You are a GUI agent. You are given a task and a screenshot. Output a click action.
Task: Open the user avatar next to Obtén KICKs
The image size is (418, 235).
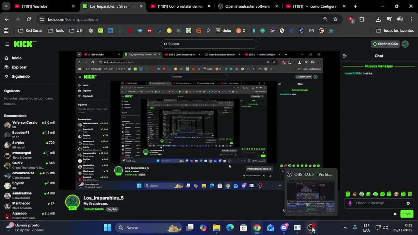tap(405, 44)
